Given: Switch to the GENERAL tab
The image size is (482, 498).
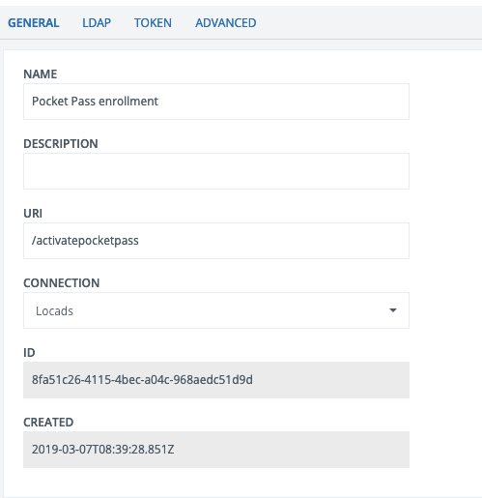Looking at the screenshot, I should [x=34, y=23].
